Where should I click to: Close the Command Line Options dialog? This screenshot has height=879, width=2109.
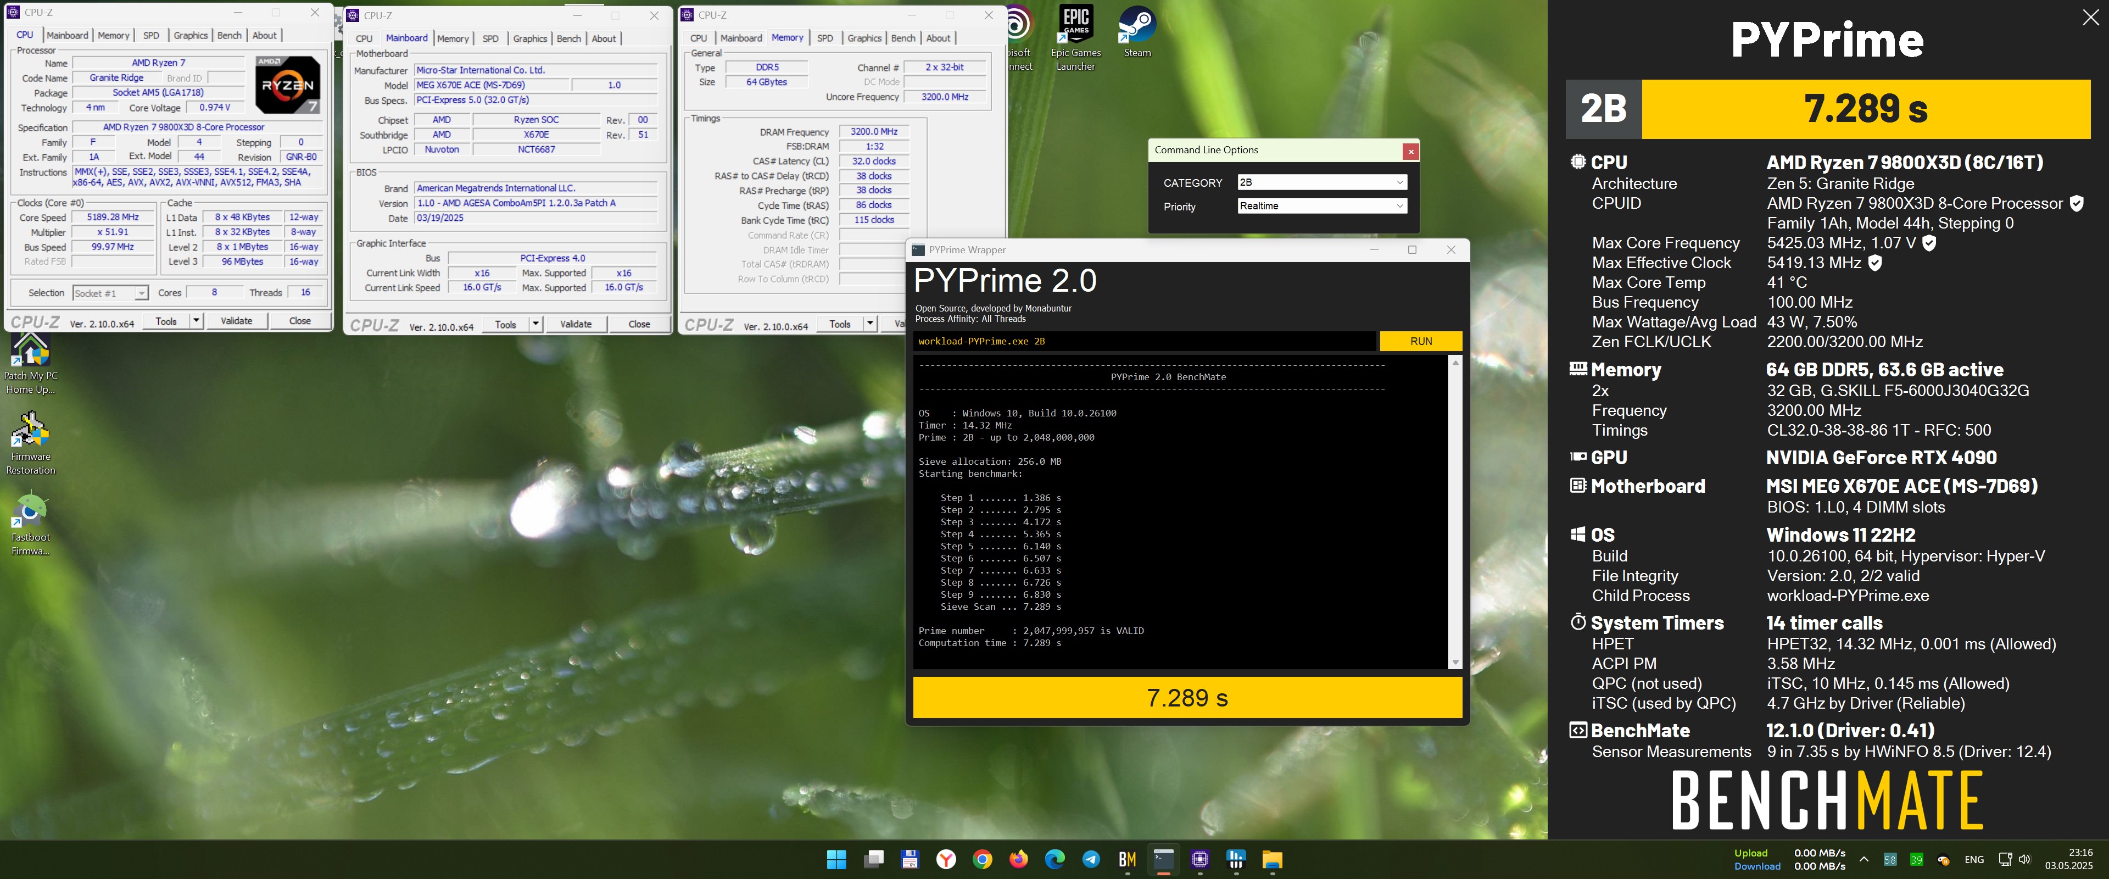pos(1410,151)
